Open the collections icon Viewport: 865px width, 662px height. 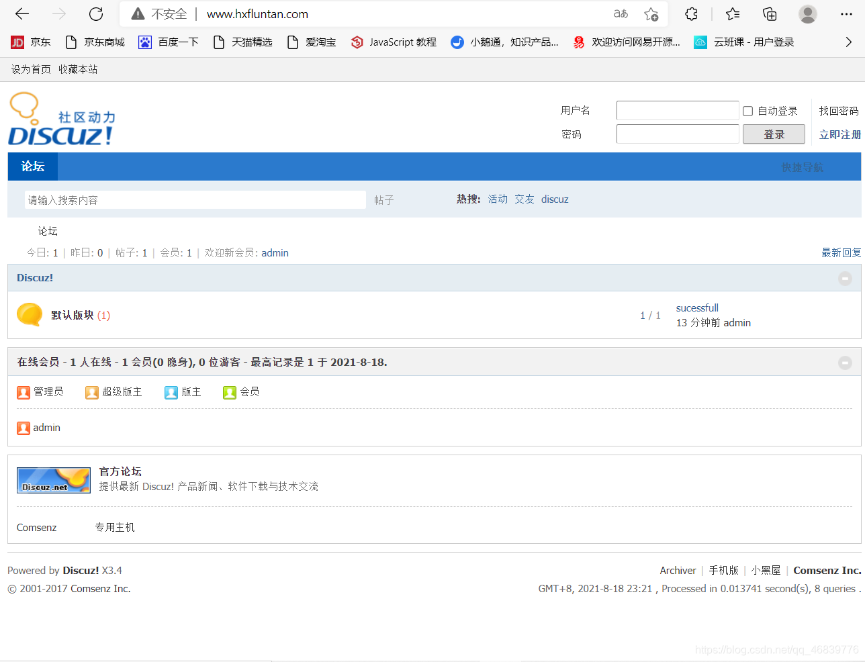[770, 14]
